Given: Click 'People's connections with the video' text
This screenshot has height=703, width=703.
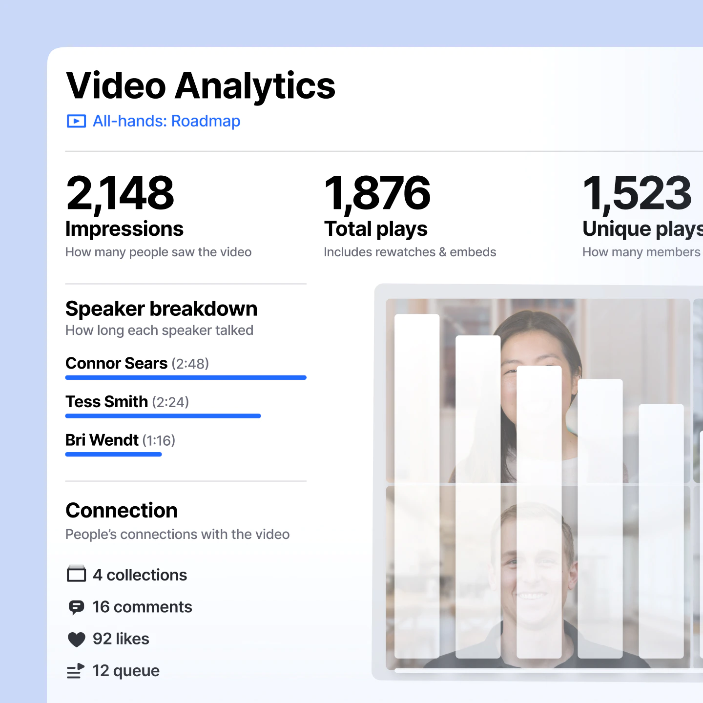Looking at the screenshot, I should pyautogui.click(x=178, y=535).
